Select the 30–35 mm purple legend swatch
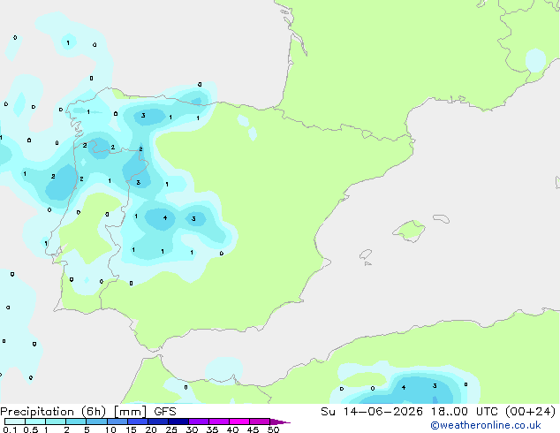 tap(198, 422)
